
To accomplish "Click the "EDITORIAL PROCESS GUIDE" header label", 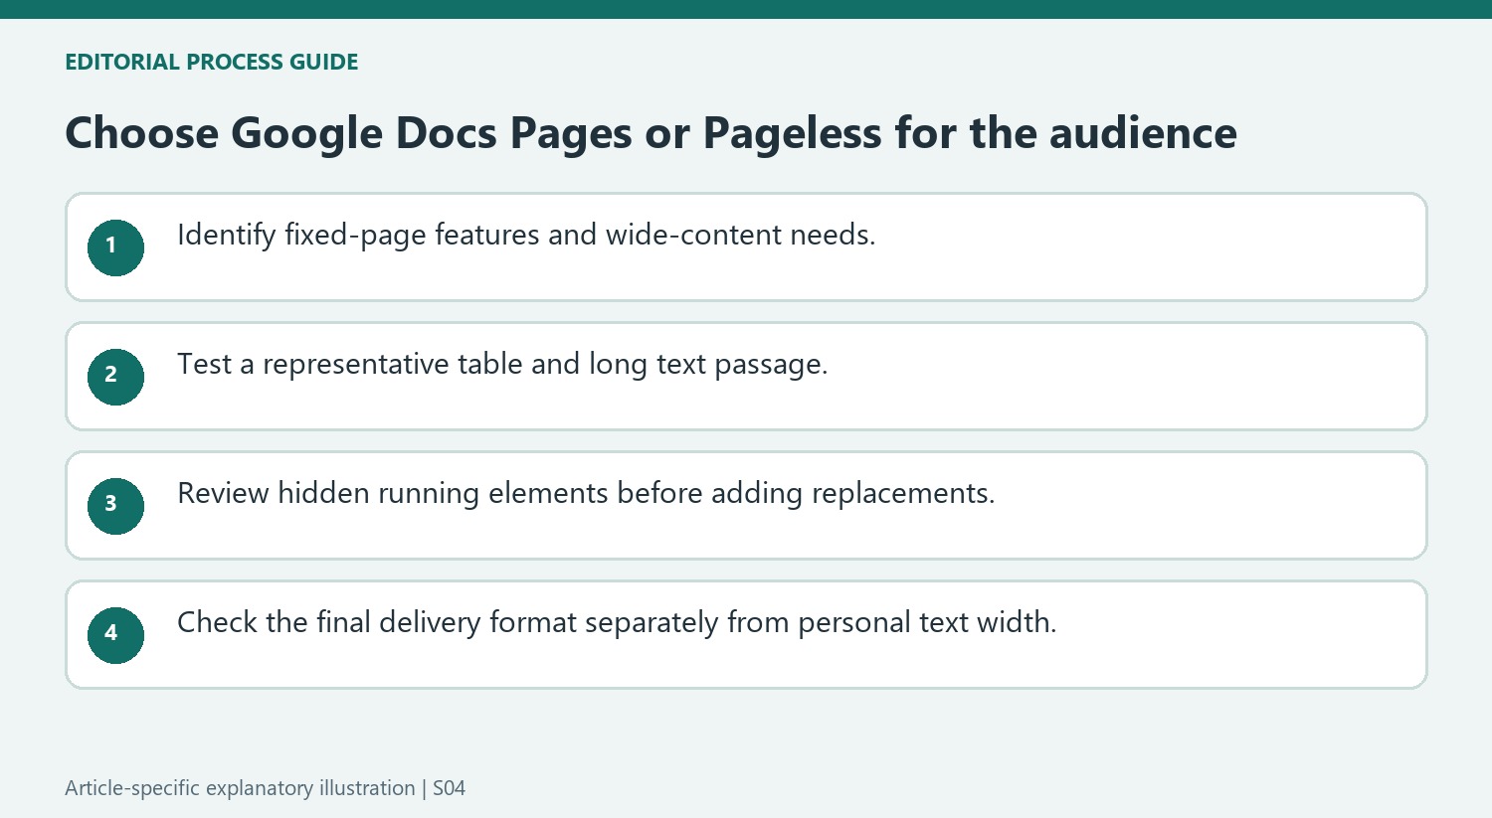I will pos(212,62).
